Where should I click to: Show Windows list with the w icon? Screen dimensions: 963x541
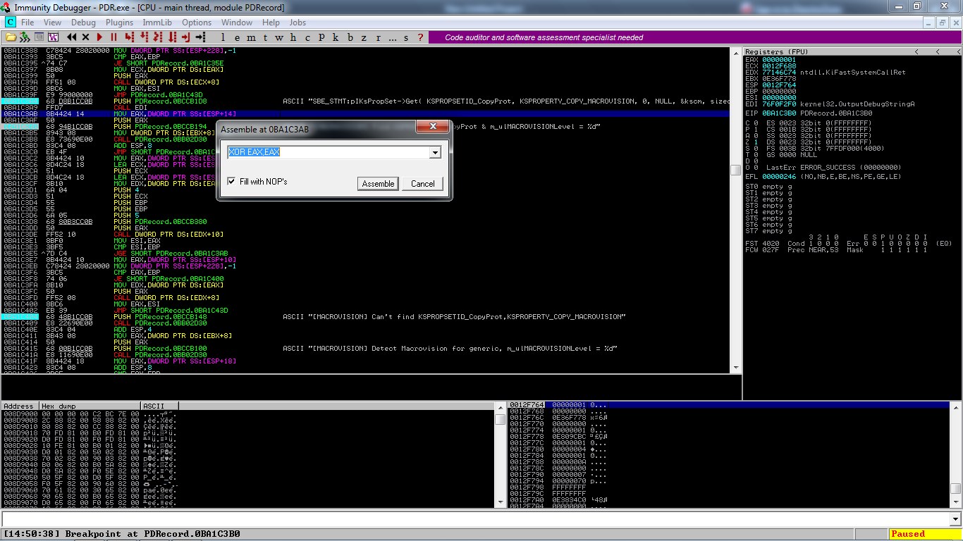(x=280, y=37)
